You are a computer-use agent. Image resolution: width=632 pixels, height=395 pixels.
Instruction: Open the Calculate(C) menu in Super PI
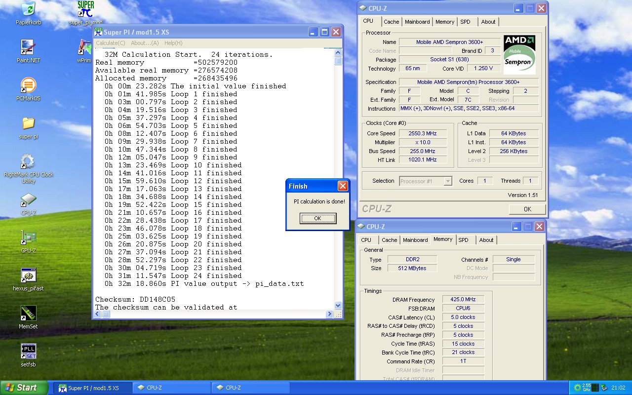(111, 43)
